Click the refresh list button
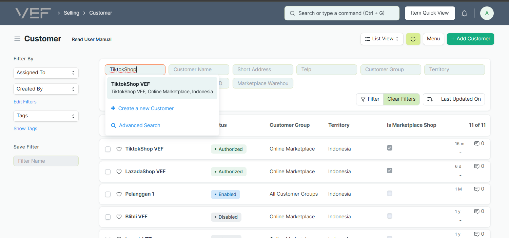 [413, 39]
